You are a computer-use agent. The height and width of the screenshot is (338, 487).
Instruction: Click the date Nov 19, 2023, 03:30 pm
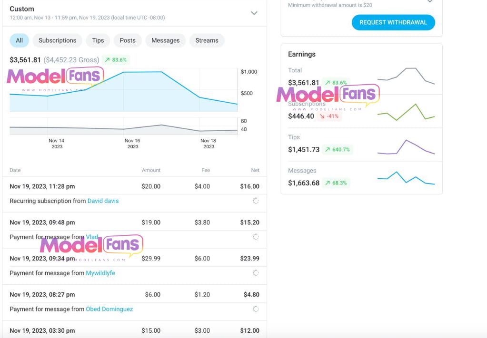pos(42,330)
